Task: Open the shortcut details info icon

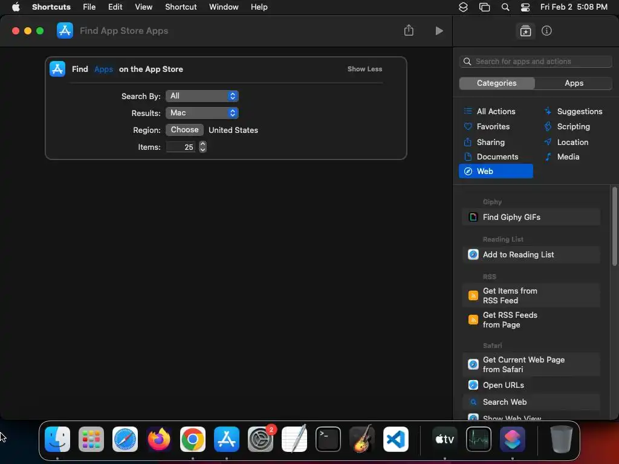Action: 546,31
